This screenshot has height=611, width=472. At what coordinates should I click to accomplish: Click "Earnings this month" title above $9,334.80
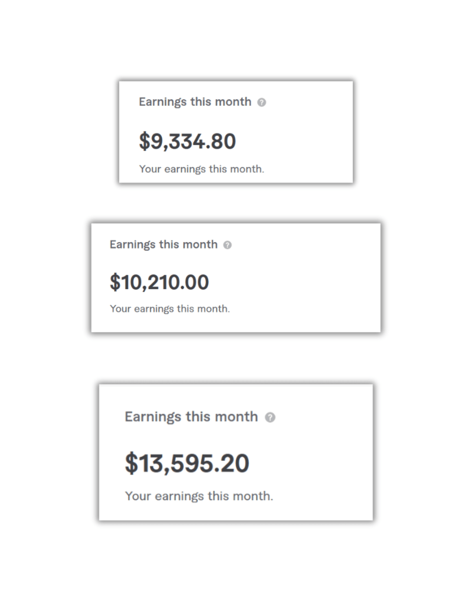pyautogui.click(x=195, y=102)
